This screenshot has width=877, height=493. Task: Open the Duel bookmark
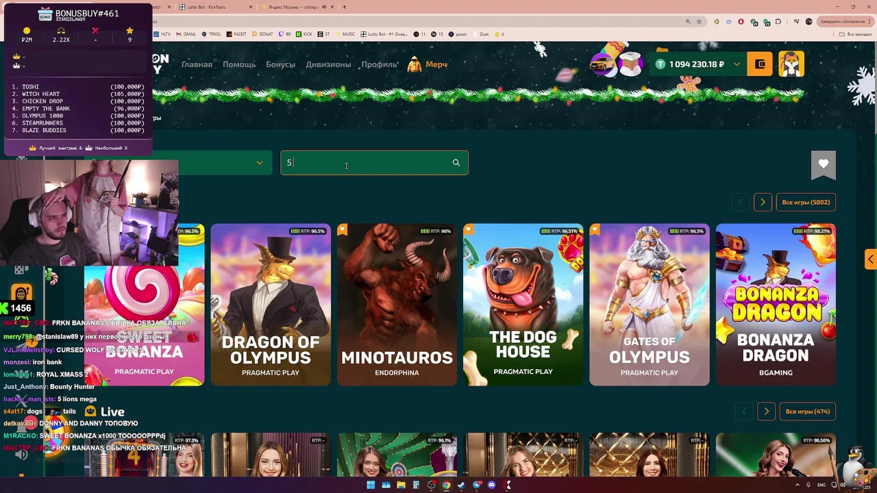coord(481,34)
